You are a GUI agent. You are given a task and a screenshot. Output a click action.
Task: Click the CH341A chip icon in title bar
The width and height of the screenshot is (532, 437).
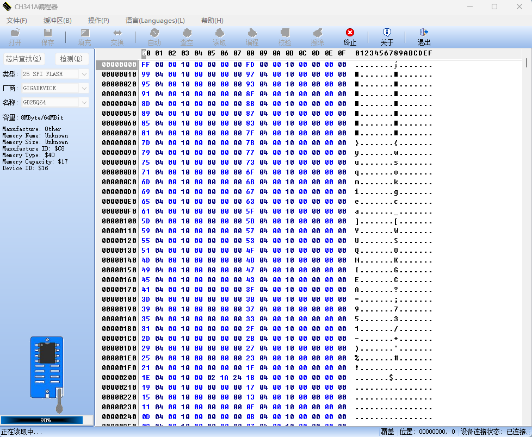click(7, 7)
